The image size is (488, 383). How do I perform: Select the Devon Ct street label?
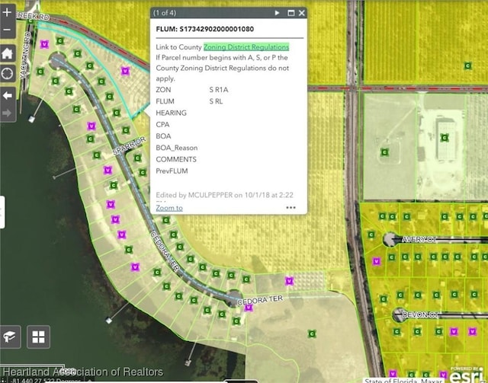(420, 315)
